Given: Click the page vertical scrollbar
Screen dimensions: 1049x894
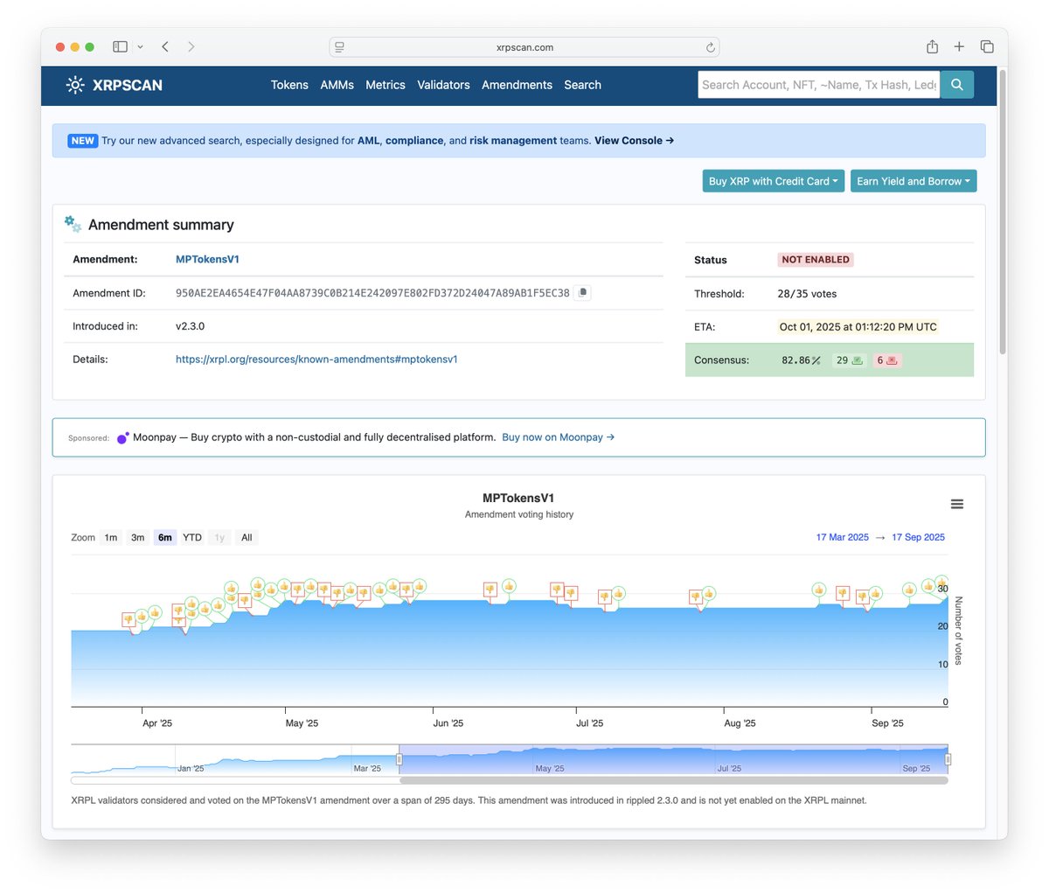Looking at the screenshot, I should click(1003, 213).
